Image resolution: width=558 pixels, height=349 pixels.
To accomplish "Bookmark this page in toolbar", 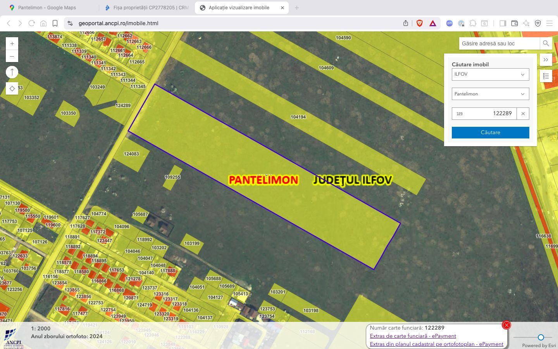I will coord(55,23).
